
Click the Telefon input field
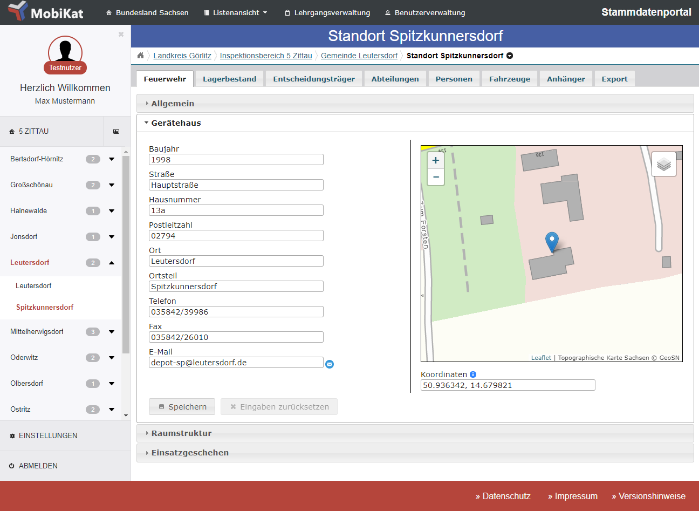pos(236,312)
